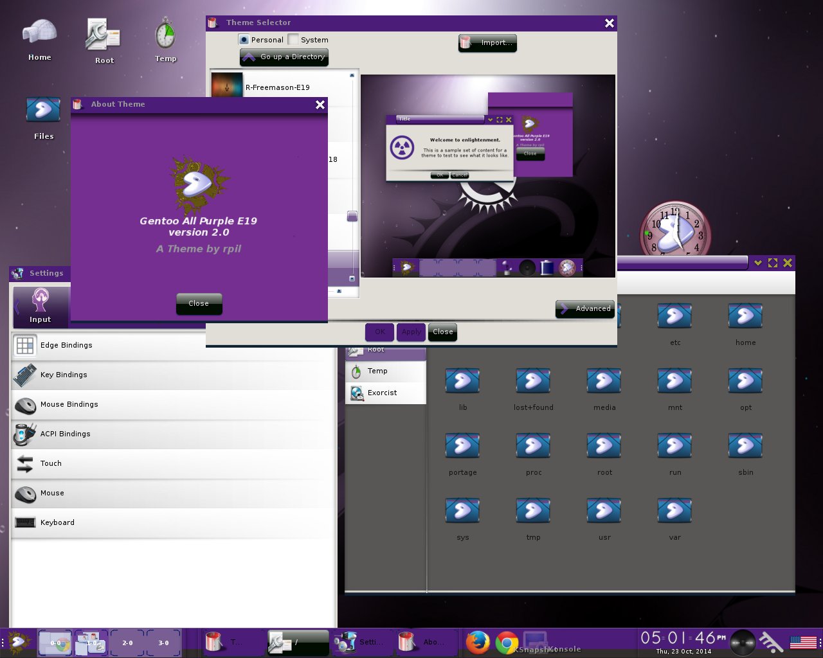823x658 pixels.
Task: Focus the file manager '/' taskbar entry
Action: click(x=298, y=642)
